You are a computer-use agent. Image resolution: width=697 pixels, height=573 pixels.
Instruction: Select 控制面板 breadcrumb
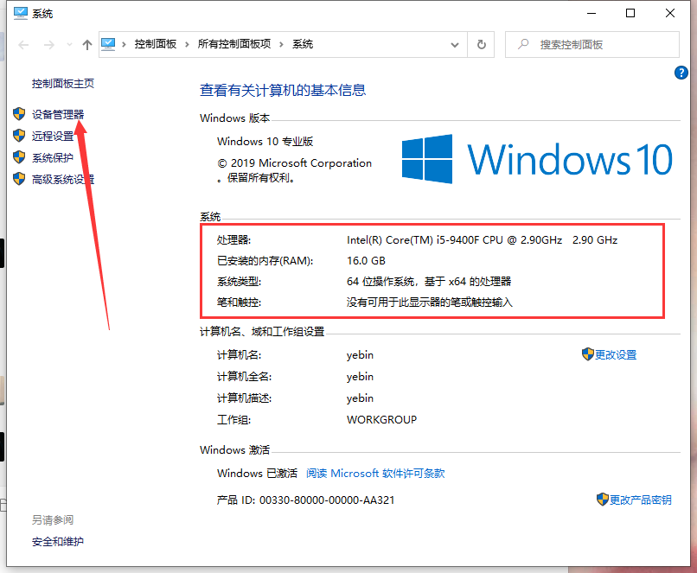[156, 44]
